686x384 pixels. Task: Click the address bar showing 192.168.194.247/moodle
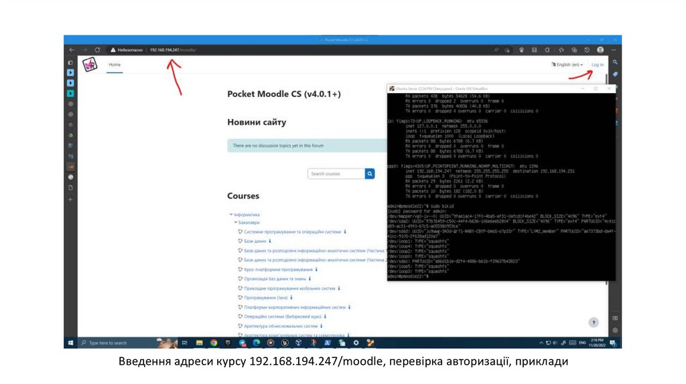[173, 50]
